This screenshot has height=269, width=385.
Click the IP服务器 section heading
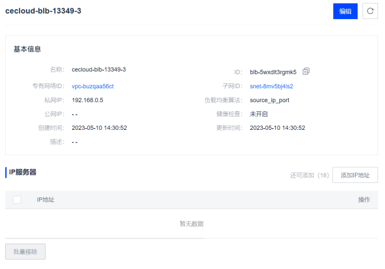[23, 172]
